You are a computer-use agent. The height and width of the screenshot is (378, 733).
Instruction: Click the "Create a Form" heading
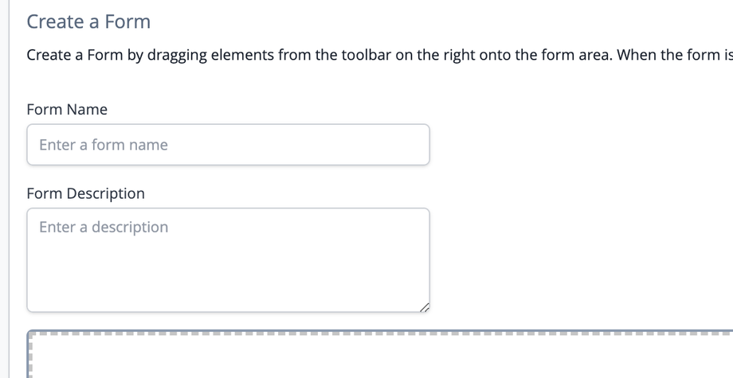88,21
